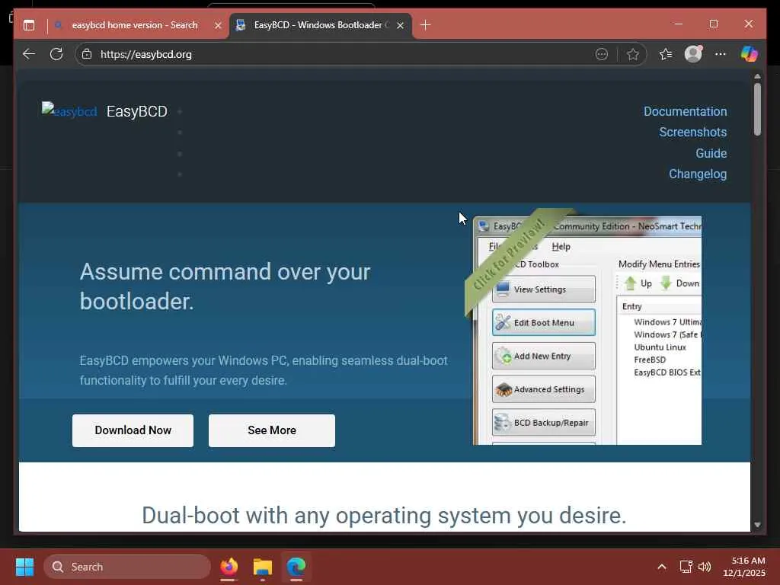Click the See More button

point(272,430)
